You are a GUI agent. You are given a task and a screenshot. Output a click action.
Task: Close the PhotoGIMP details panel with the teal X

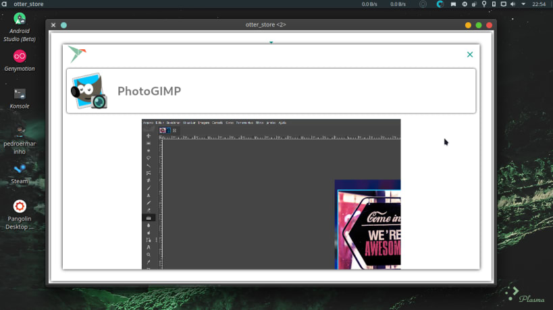tap(470, 55)
